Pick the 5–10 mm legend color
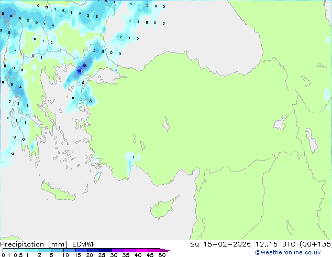This screenshot has height=257, width=332. (x=57, y=250)
